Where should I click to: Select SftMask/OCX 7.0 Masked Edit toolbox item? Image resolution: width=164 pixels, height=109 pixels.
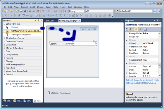tap(23, 31)
